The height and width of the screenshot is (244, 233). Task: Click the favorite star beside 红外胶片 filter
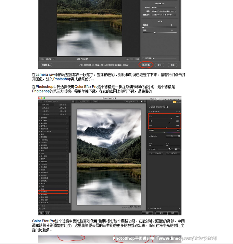pyautogui.click(x=39, y=142)
